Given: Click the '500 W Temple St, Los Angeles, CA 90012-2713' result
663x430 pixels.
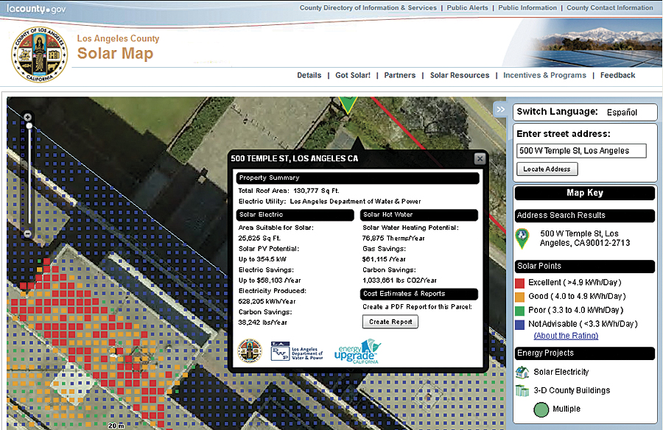Looking at the screenshot, I should 585,238.
